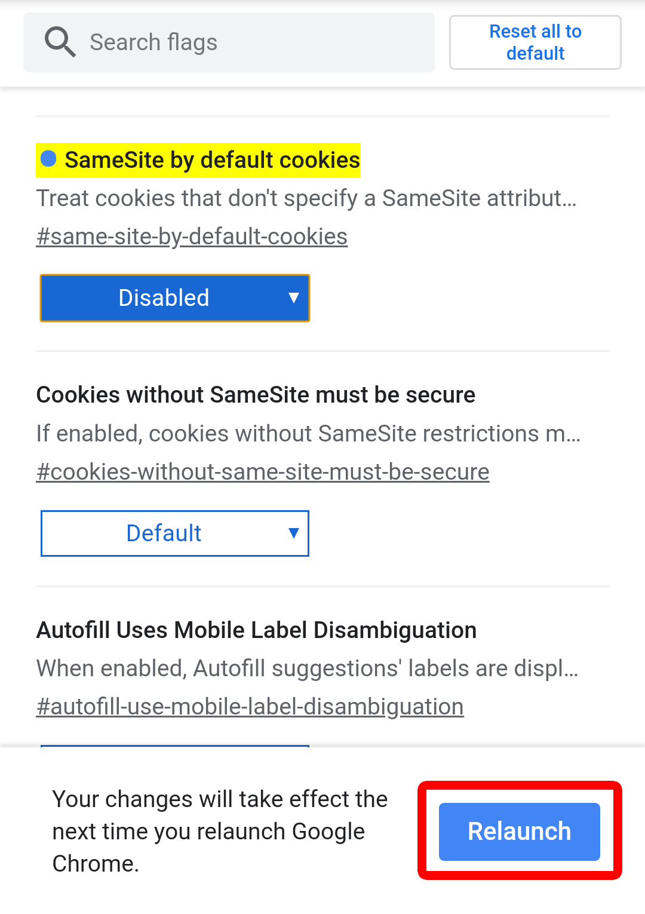645x914 pixels.
Task: Click the 'Your changes will take effect' message
Action: pos(220,832)
